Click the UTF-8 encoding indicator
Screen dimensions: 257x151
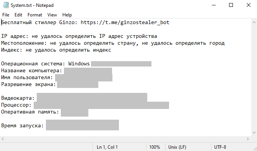click(220, 147)
